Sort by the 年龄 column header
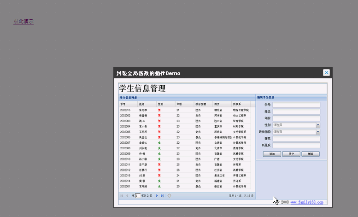 click(185, 104)
